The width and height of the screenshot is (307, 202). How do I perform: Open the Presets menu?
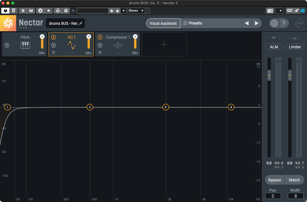point(211,23)
